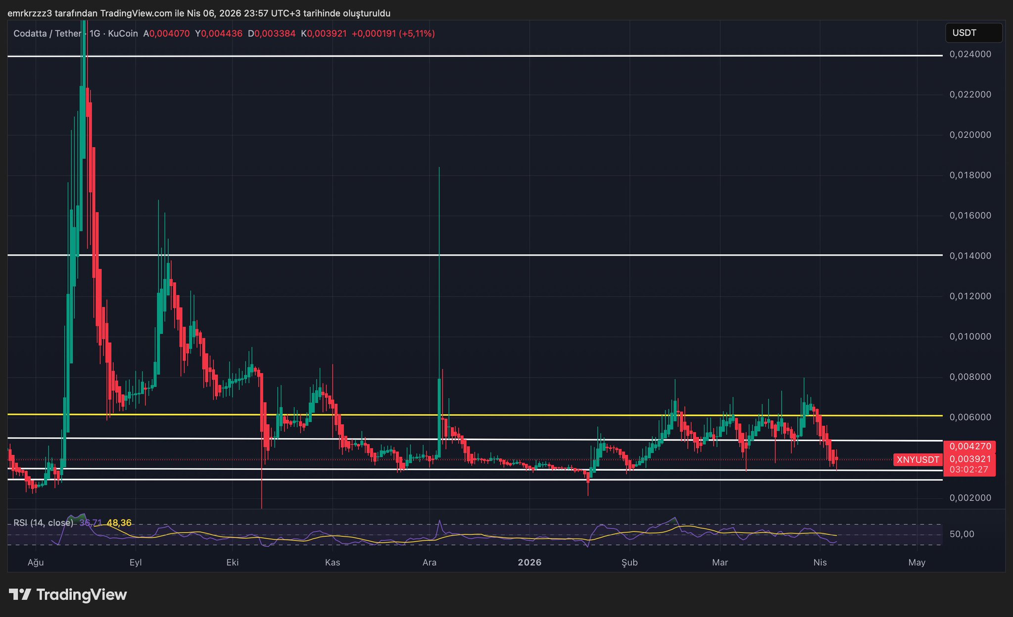Click the Ara month label on time axis

coord(429,563)
